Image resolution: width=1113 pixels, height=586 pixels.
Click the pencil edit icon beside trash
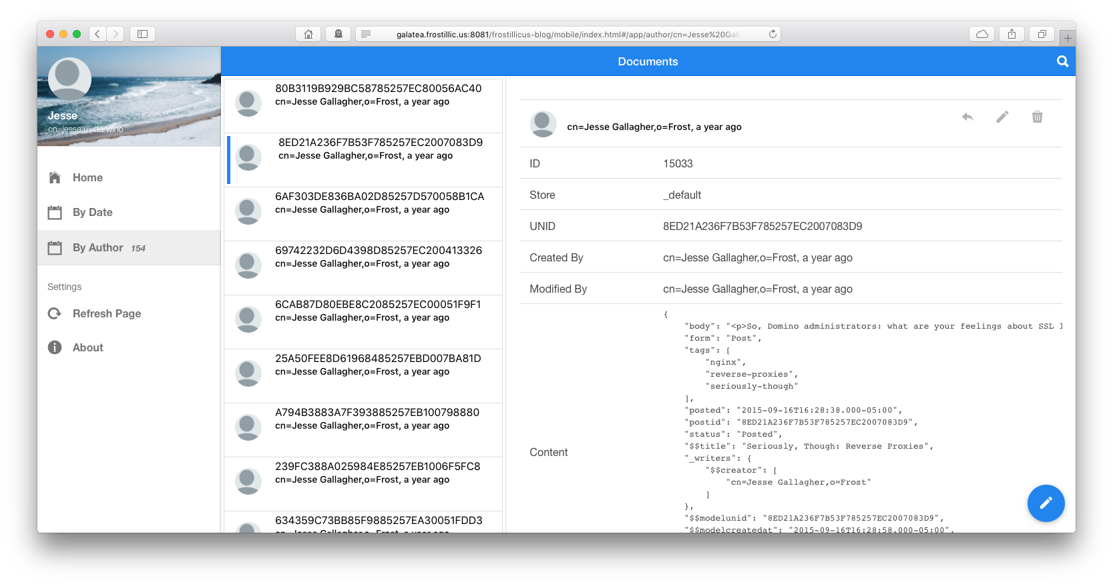point(1002,117)
